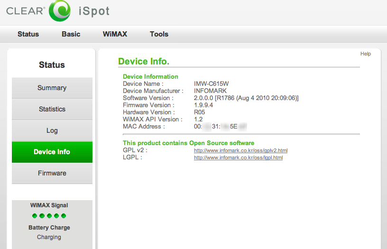The width and height of the screenshot is (387, 249).
Task: Click the Device Info. page heading
Action: 144,62
